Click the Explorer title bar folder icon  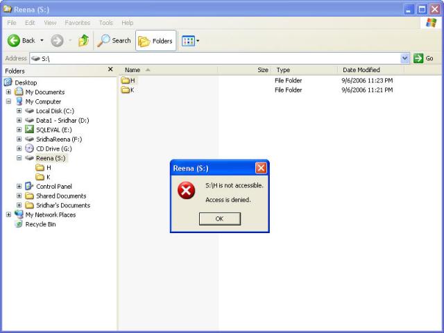[8, 9]
